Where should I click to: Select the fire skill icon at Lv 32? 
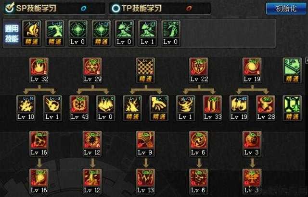pyautogui.click(x=39, y=67)
